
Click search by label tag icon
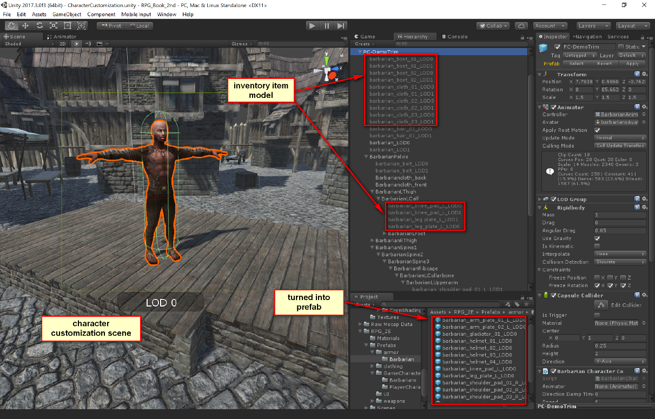[517, 304]
